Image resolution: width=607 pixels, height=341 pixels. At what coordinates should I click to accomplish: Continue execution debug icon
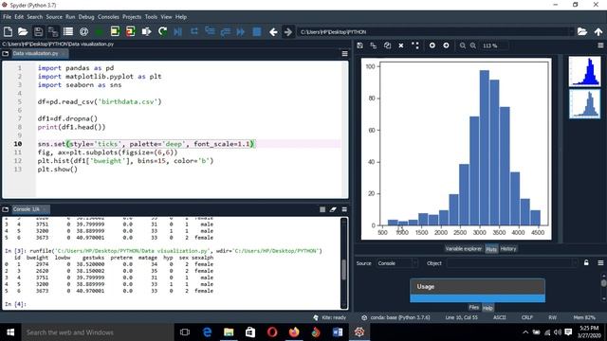pyautogui.click(x=241, y=31)
